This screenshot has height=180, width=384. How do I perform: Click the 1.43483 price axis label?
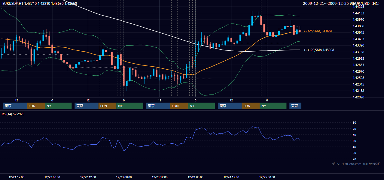pyautogui.click(x=358, y=39)
